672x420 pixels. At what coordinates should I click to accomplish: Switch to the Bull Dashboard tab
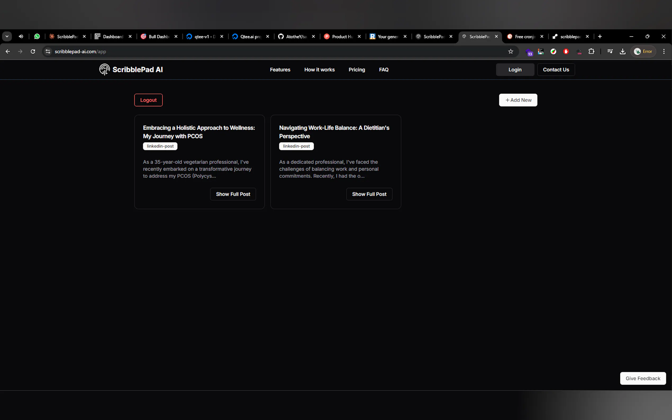coord(158,36)
